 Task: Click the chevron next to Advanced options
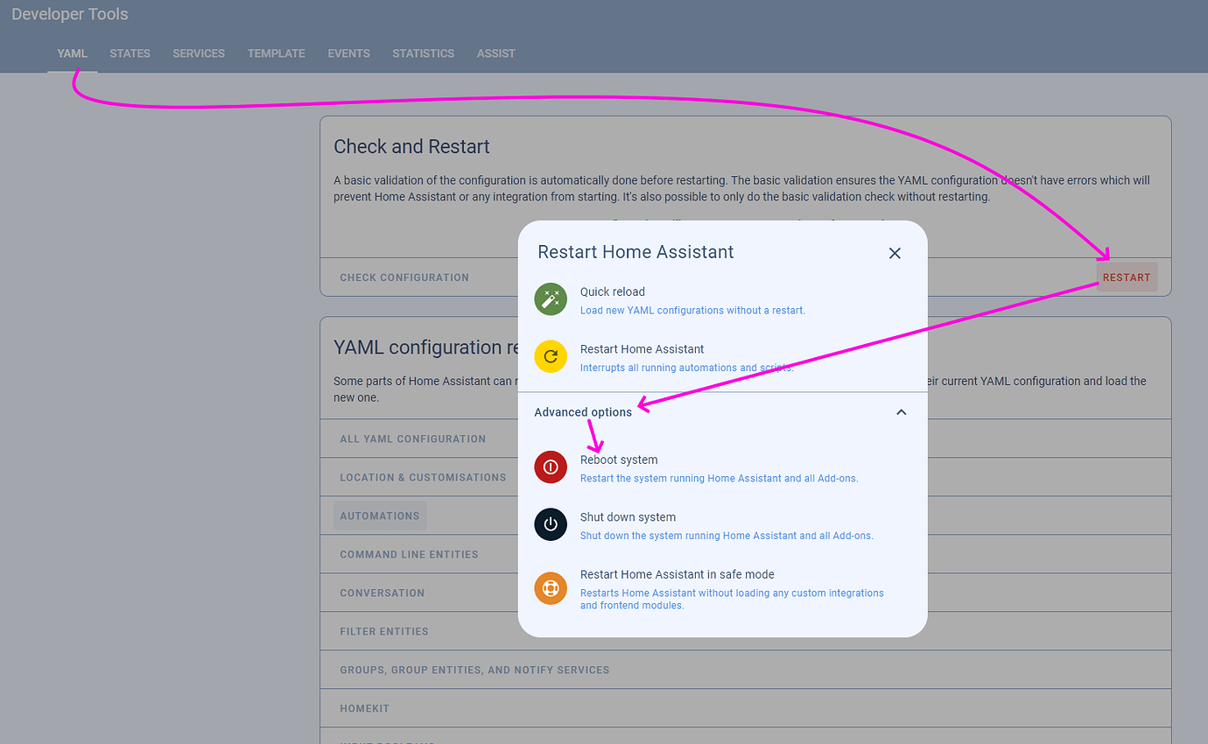[x=901, y=411]
